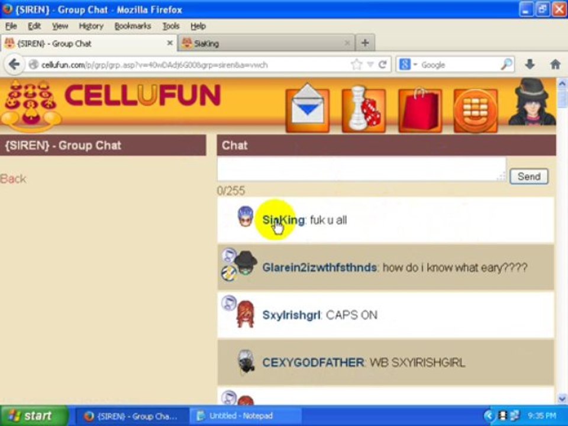Open the Windows start button
568x426 pixels.
pos(34,415)
